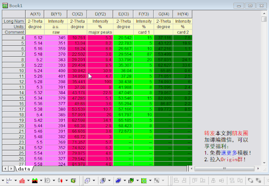Screen dimensions: 269x186
Task: Expand the column plot dropdown arrow
Action: (28, 181)
